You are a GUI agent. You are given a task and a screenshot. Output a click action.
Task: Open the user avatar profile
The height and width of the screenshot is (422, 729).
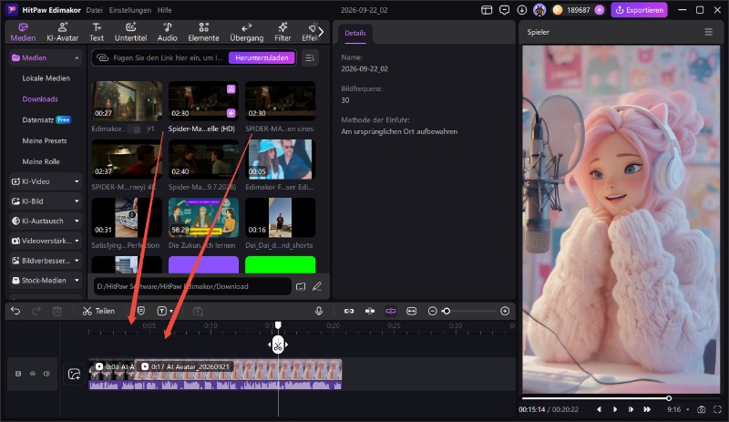(x=539, y=10)
